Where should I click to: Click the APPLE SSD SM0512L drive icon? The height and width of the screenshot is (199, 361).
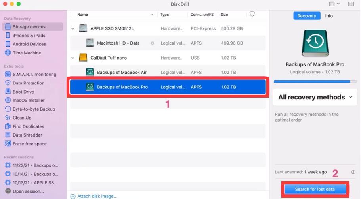click(83, 28)
